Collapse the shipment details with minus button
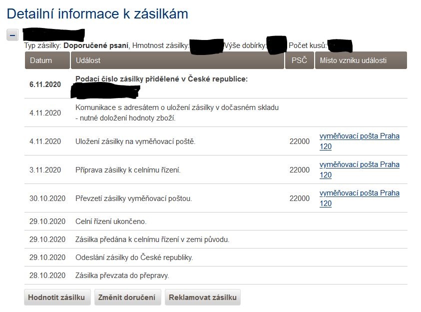421x312 pixels. tap(12, 34)
